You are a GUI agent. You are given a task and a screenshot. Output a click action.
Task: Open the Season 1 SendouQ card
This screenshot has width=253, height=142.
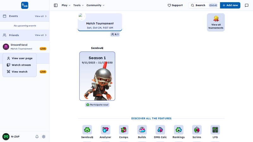pos(97,76)
